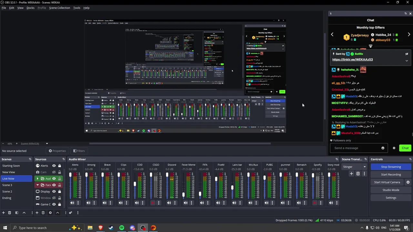Add a scene transition with plus icon
Viewport: 413px width, 232px height.
click(351, 174)
